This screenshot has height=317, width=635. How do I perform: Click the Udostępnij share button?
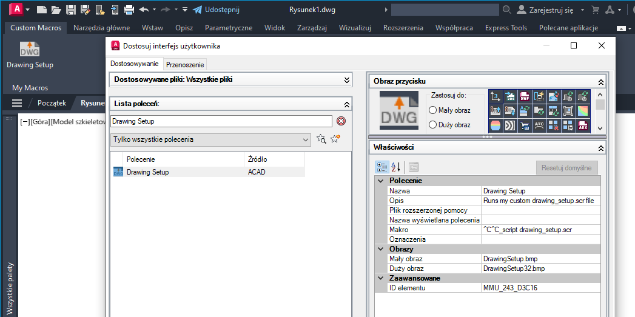coord(216,9)
